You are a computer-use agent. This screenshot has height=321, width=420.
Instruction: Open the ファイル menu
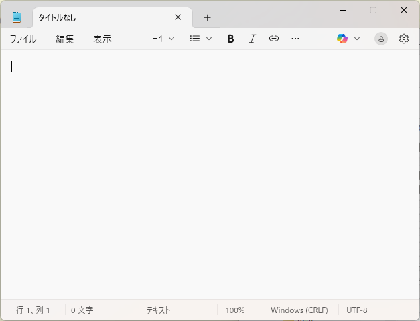pyautogui.click(x=23, y=39)
